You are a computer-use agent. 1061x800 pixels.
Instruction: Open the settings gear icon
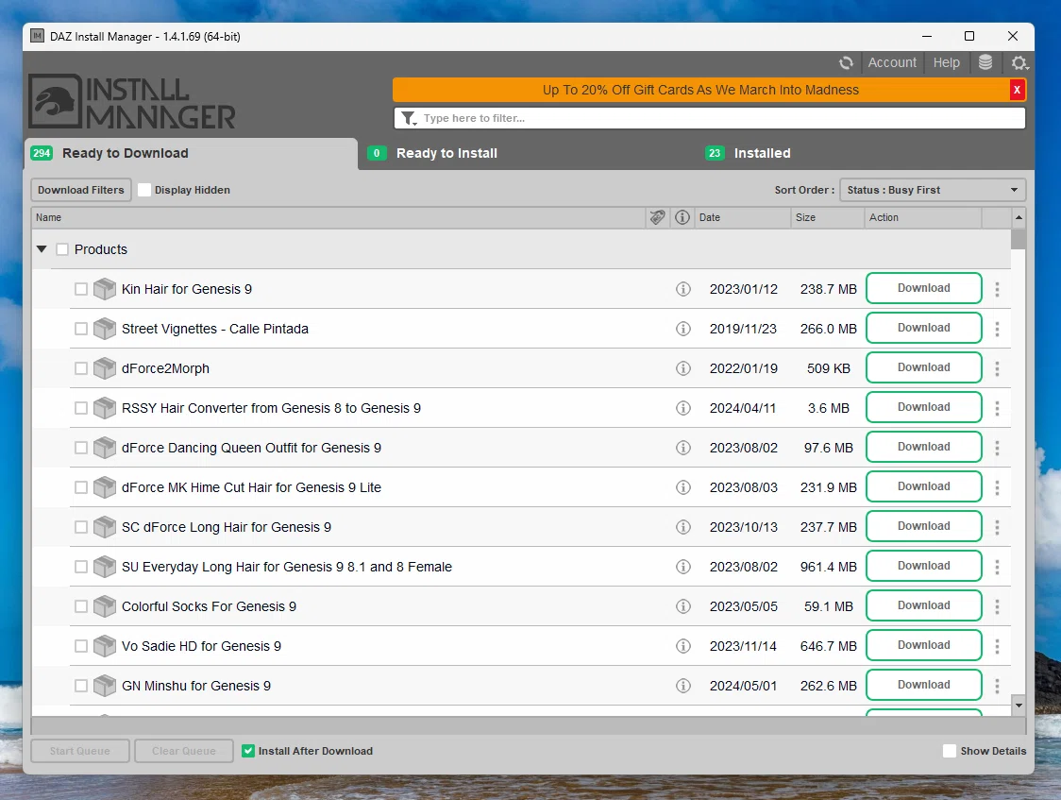[1019, 63]
